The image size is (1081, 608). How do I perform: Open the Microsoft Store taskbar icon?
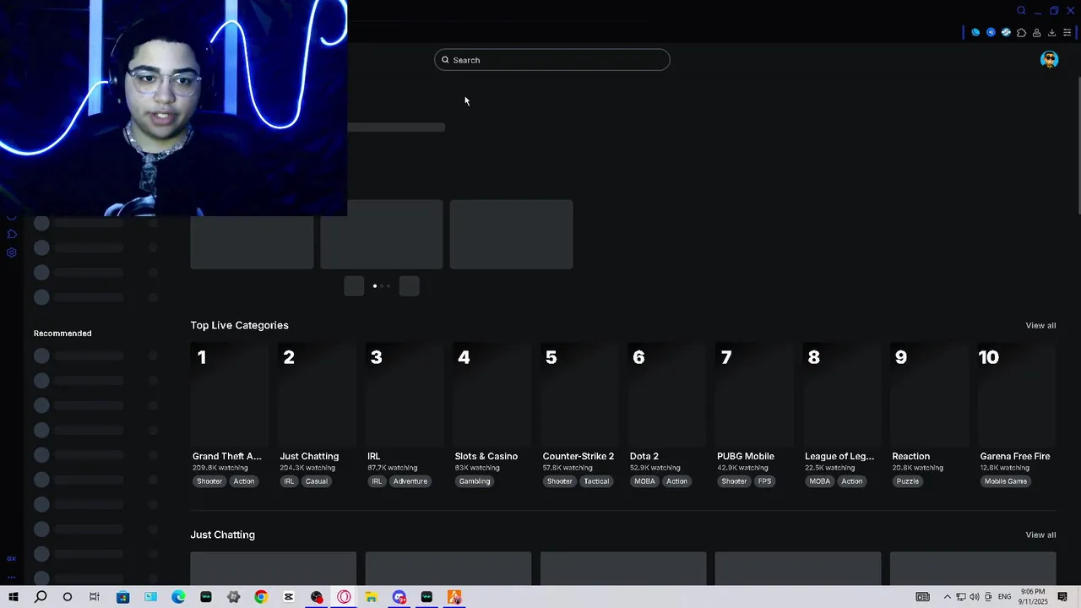click(x=122, y=597)
